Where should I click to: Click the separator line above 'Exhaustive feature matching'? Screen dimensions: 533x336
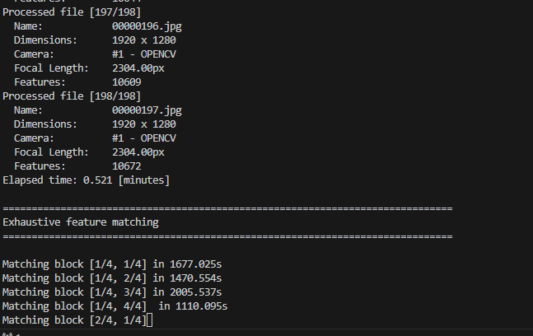227,208
